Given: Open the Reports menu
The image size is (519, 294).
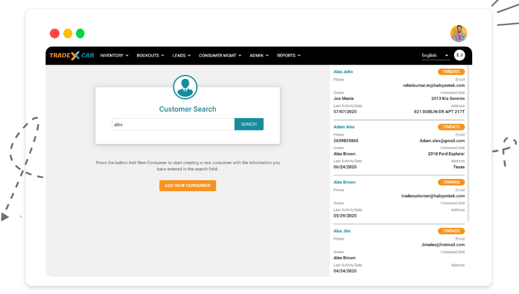Looking at the screenshot, I should coord(289,55).
